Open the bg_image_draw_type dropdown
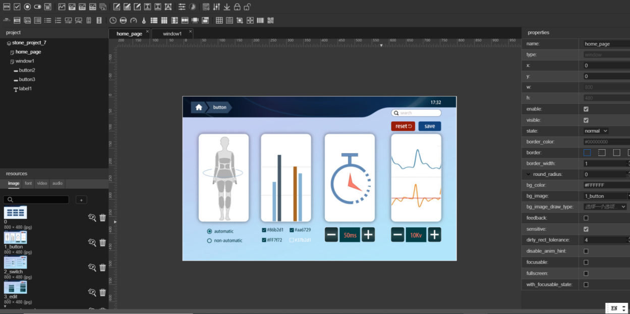 [605, 207]
